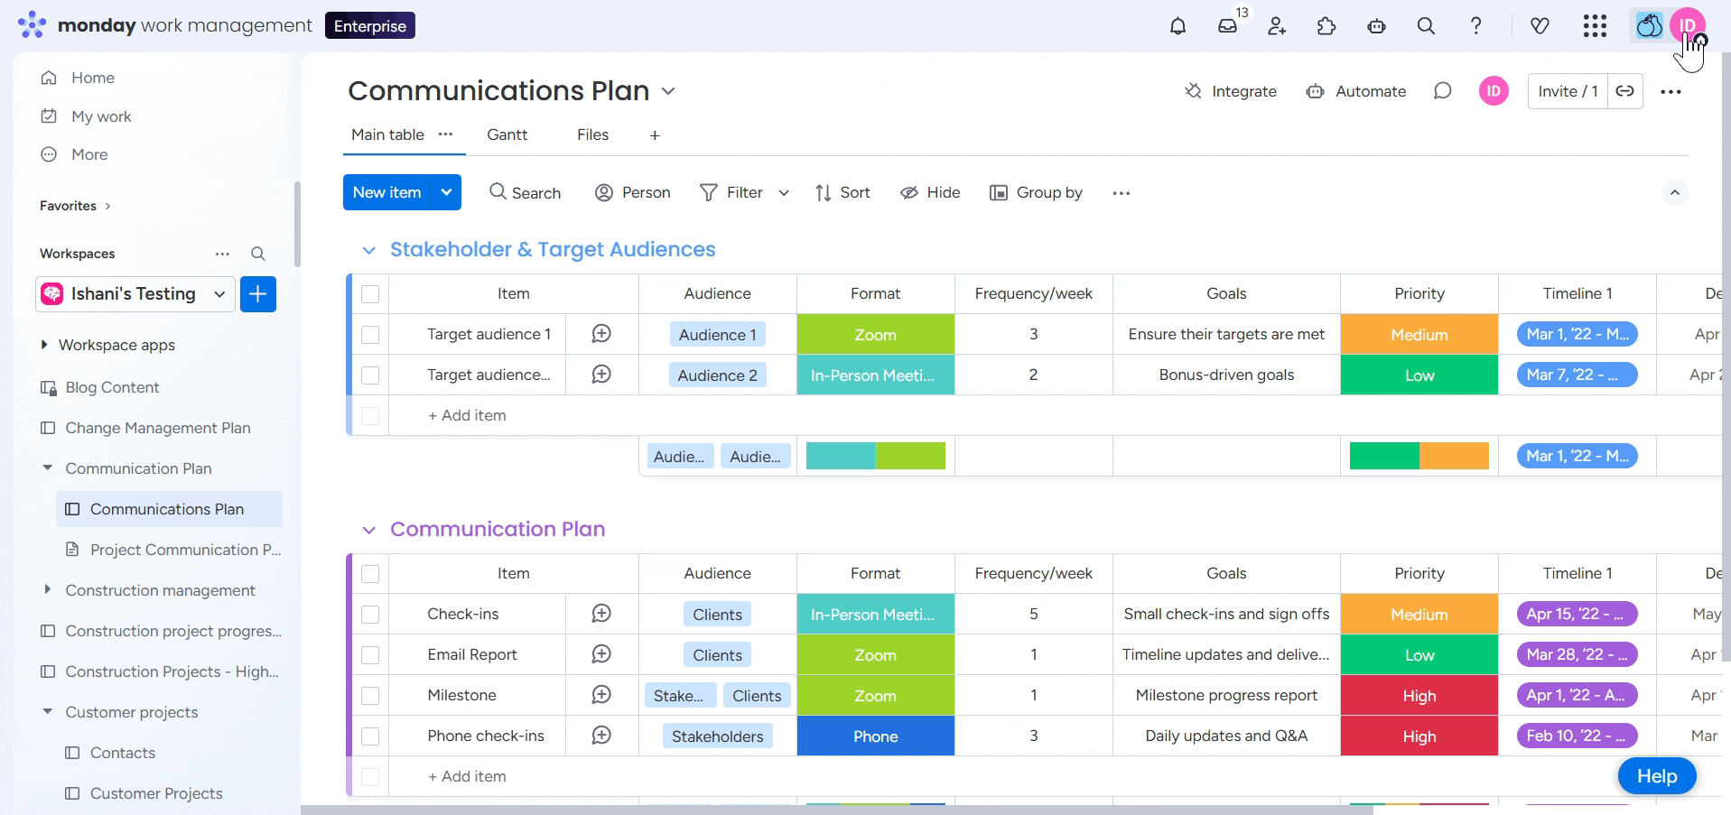Viewport: 1731px width, 815px height.
Task: Collapse the Communication Plan group
Action: [368, 530]
